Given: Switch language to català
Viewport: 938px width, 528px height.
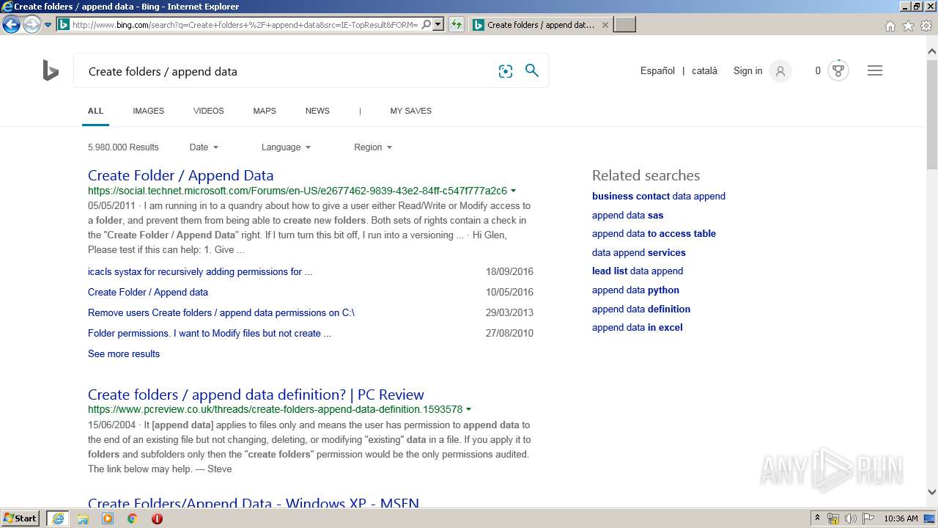Looking at the screenshot, I should point(704,71).
